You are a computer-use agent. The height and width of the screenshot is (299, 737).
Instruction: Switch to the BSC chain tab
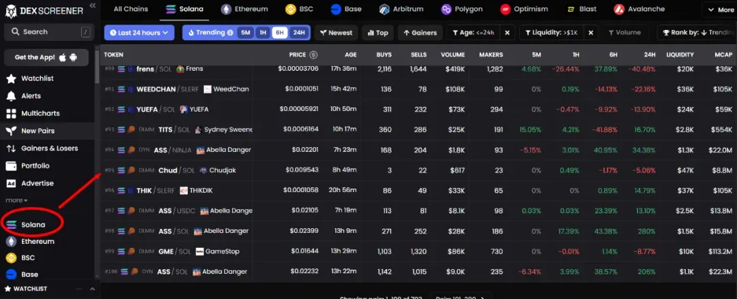coord(299,9)
